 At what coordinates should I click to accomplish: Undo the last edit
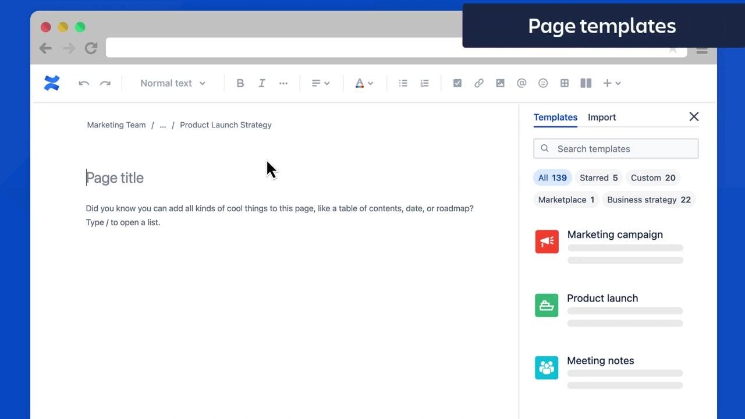(x=84, y=83)
